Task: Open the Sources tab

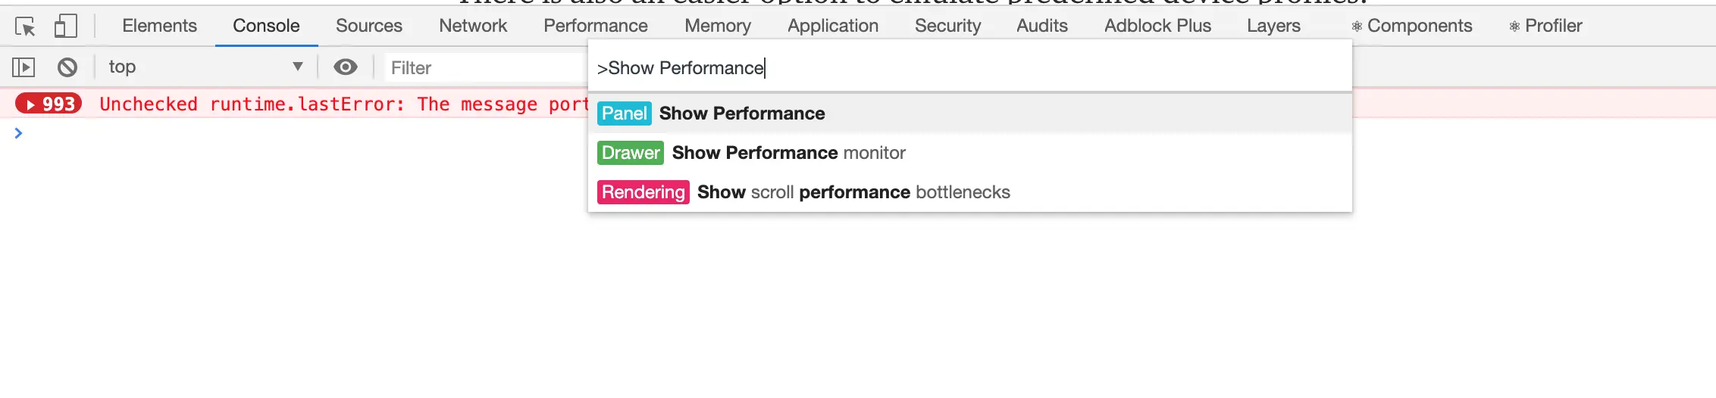Action: click(368, 26)
